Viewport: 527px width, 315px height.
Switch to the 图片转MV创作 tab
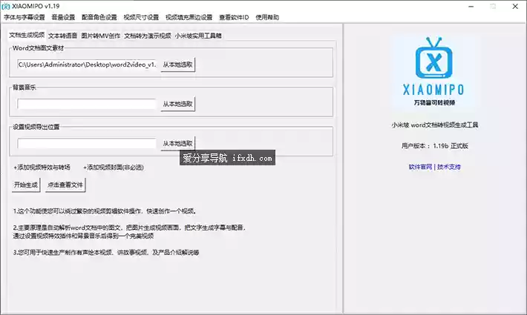100,36
